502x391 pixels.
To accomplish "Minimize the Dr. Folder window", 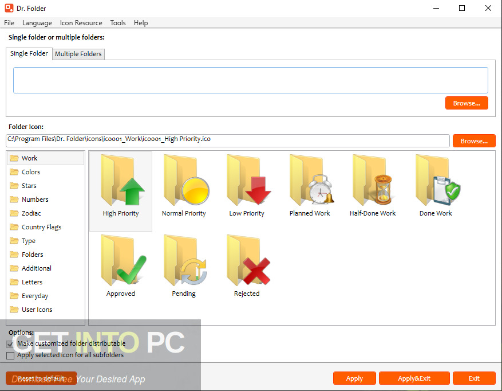I will 436,8.
